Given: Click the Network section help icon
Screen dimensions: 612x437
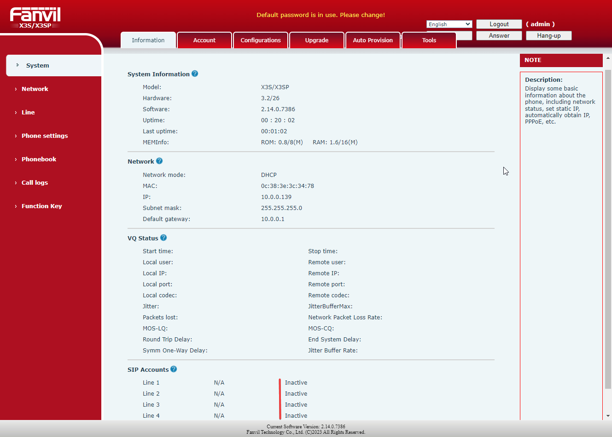Looking at the screenshot, I should (x=159, y=161).
